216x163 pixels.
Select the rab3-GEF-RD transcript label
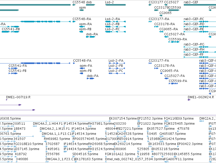pos(194,24)
